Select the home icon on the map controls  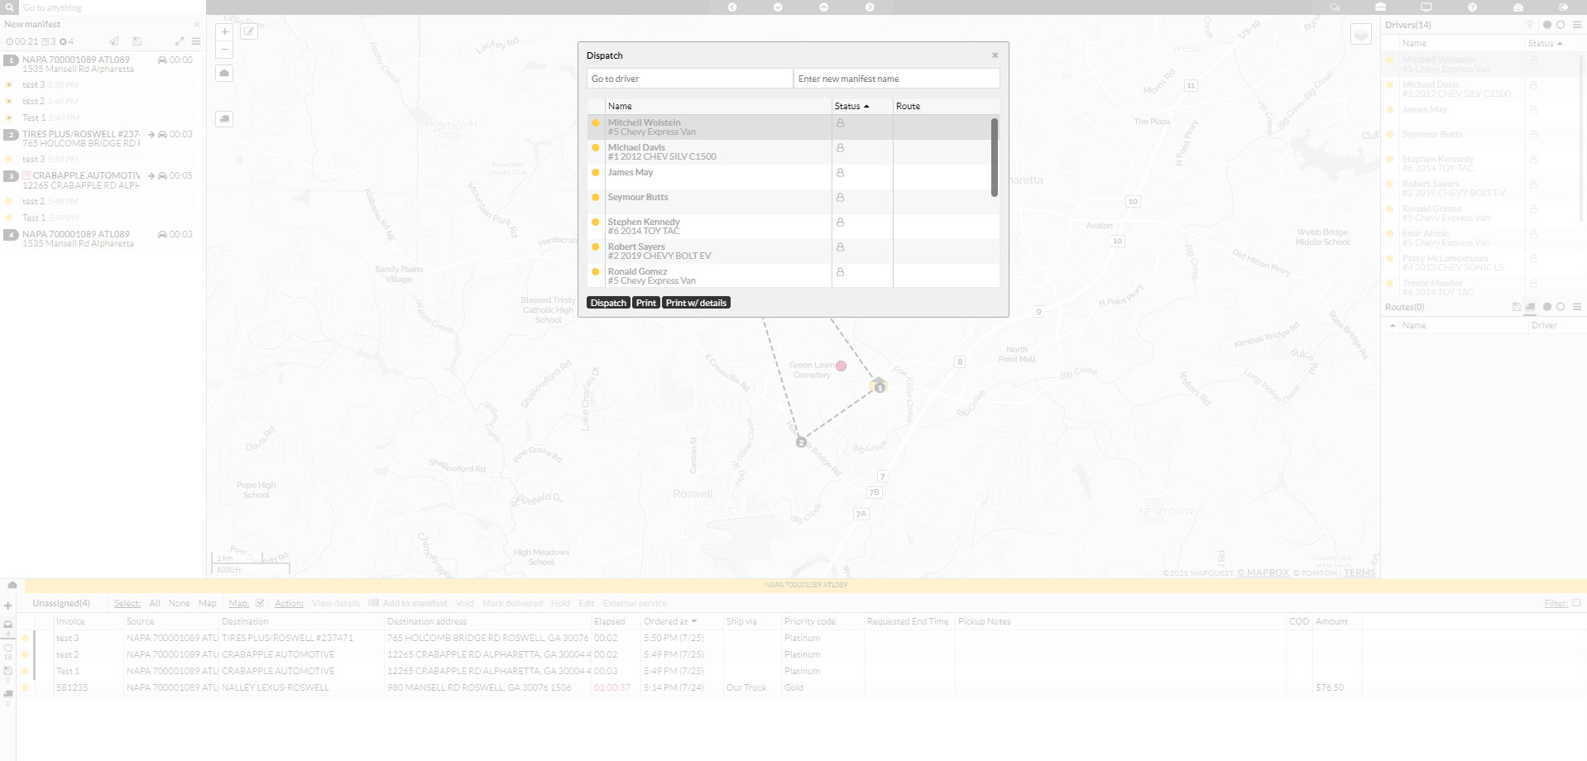click(223, 73)
